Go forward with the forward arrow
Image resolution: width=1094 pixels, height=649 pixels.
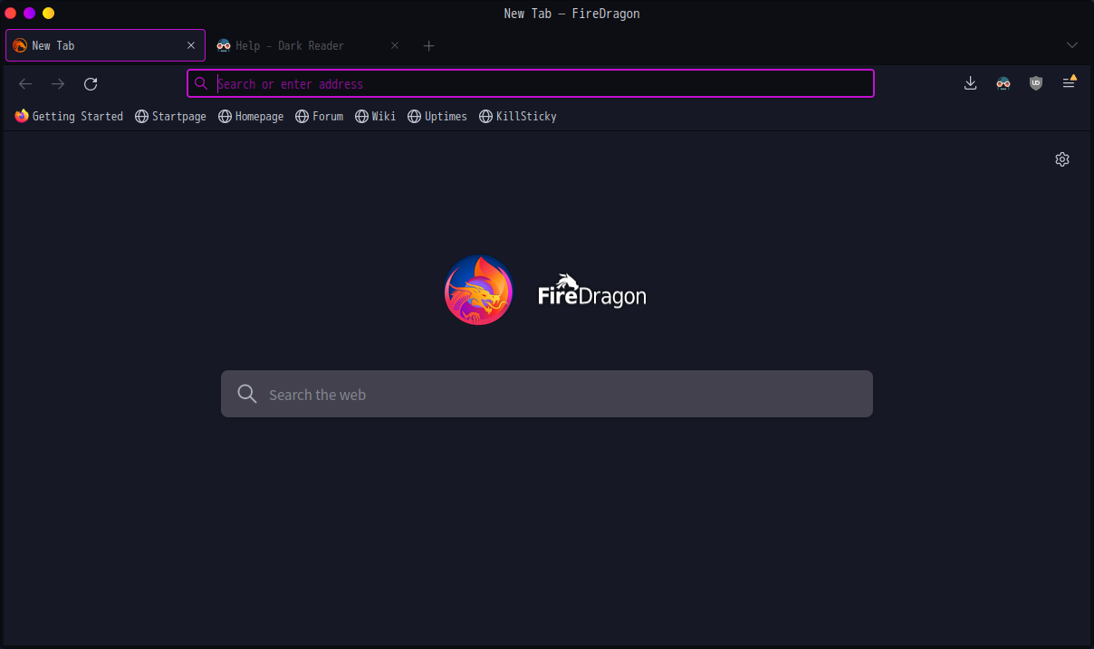point(58,84)
